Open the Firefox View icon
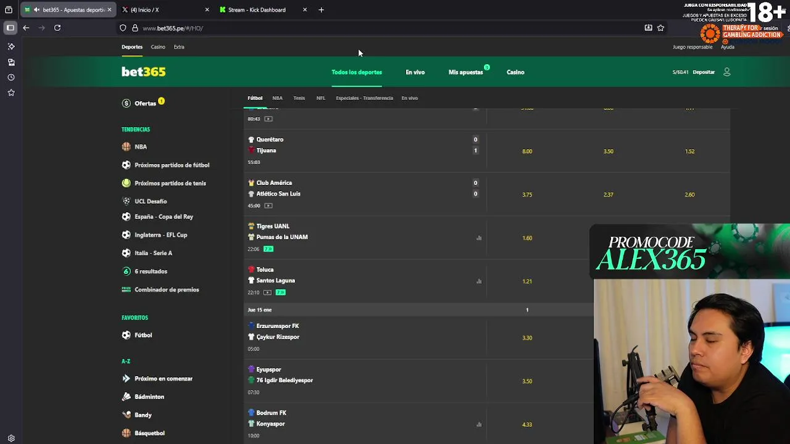This screenshot has width=790, height=444. point(9,10)
